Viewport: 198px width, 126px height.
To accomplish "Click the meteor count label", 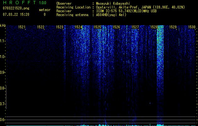I will point(45,10).
